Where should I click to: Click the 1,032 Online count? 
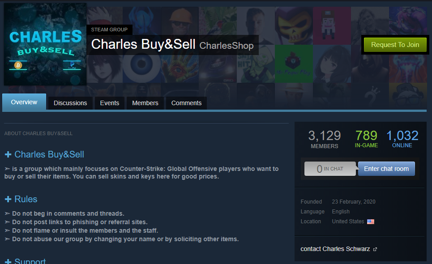point(402,139)
